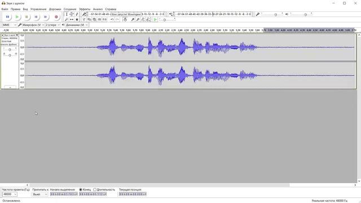
Task: Open the Правка menu
Action: tap(15, 9)
